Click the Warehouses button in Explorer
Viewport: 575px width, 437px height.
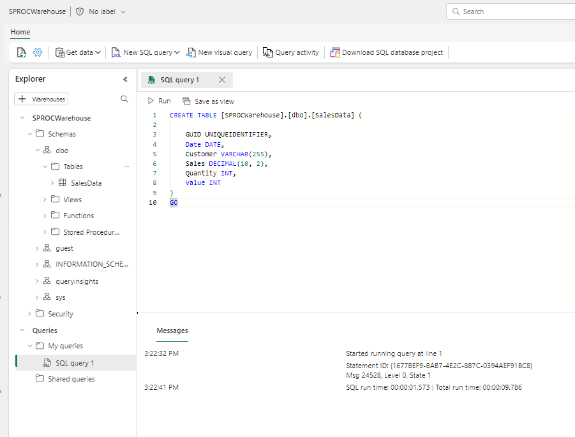(41, 99)
